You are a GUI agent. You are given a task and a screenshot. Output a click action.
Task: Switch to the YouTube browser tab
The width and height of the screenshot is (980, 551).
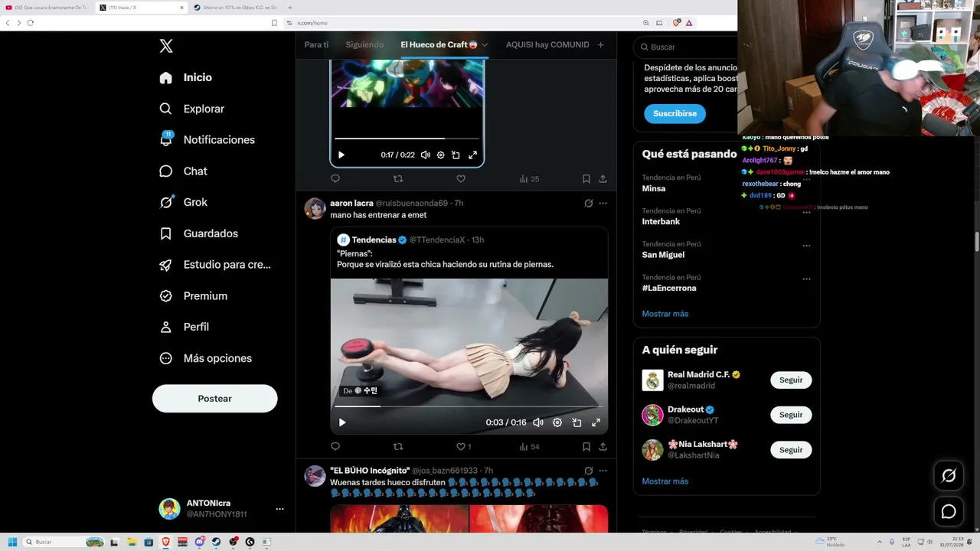click(x=47, y=8)
